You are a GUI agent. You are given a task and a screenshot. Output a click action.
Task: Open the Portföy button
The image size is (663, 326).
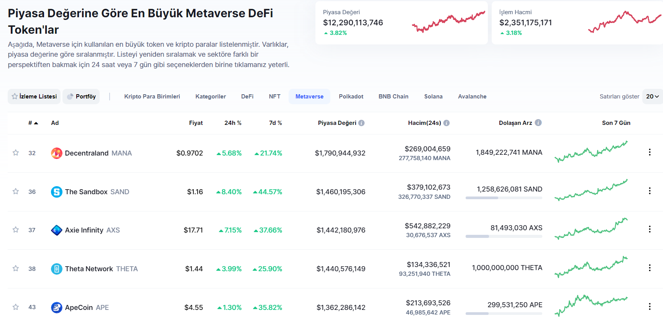[81, 97]
